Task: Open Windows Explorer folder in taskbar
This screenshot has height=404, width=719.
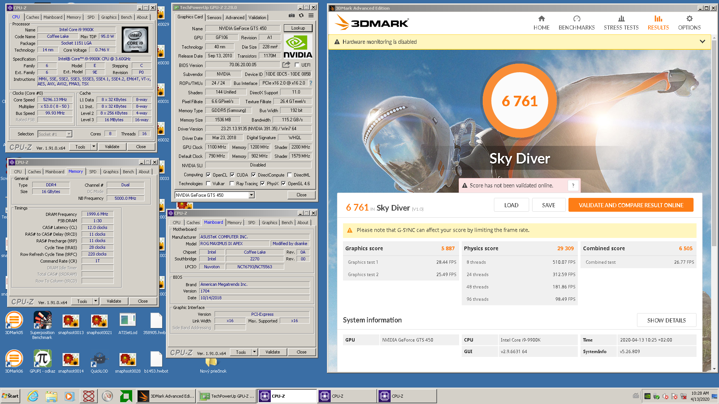Action: click(x=51, y=396)
